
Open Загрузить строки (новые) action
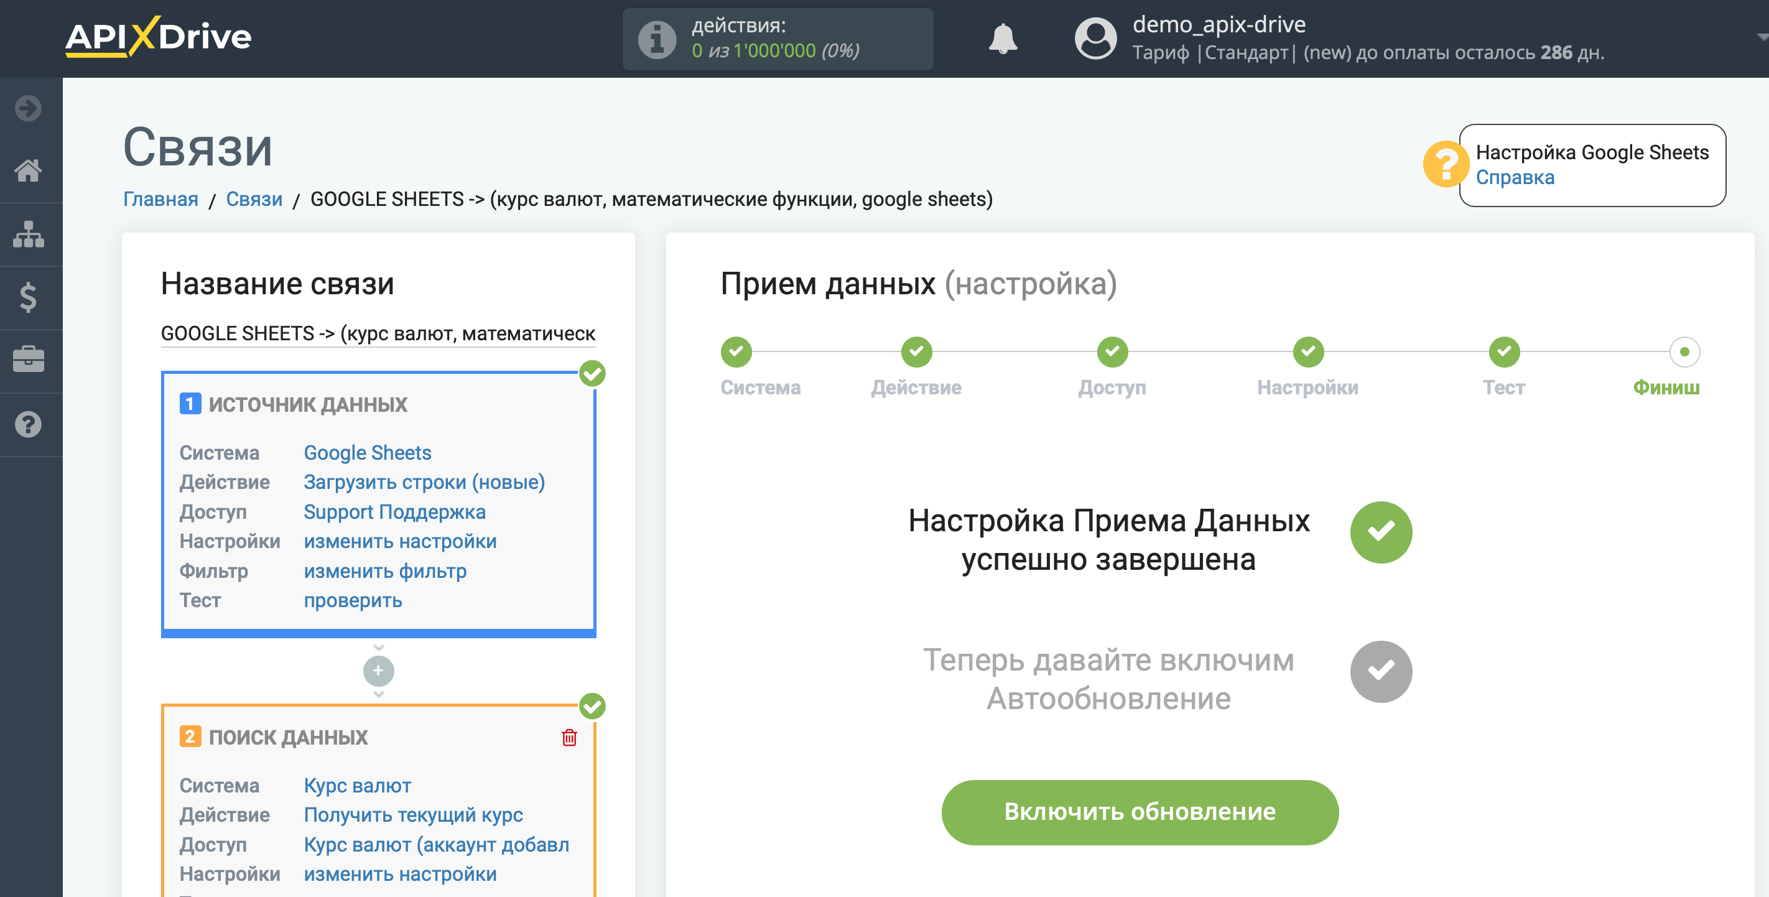click(424, 482)
